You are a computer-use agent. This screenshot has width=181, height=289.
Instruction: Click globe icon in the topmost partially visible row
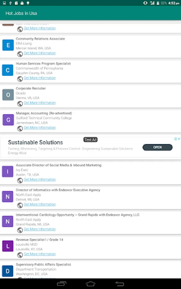click(20, 29)
